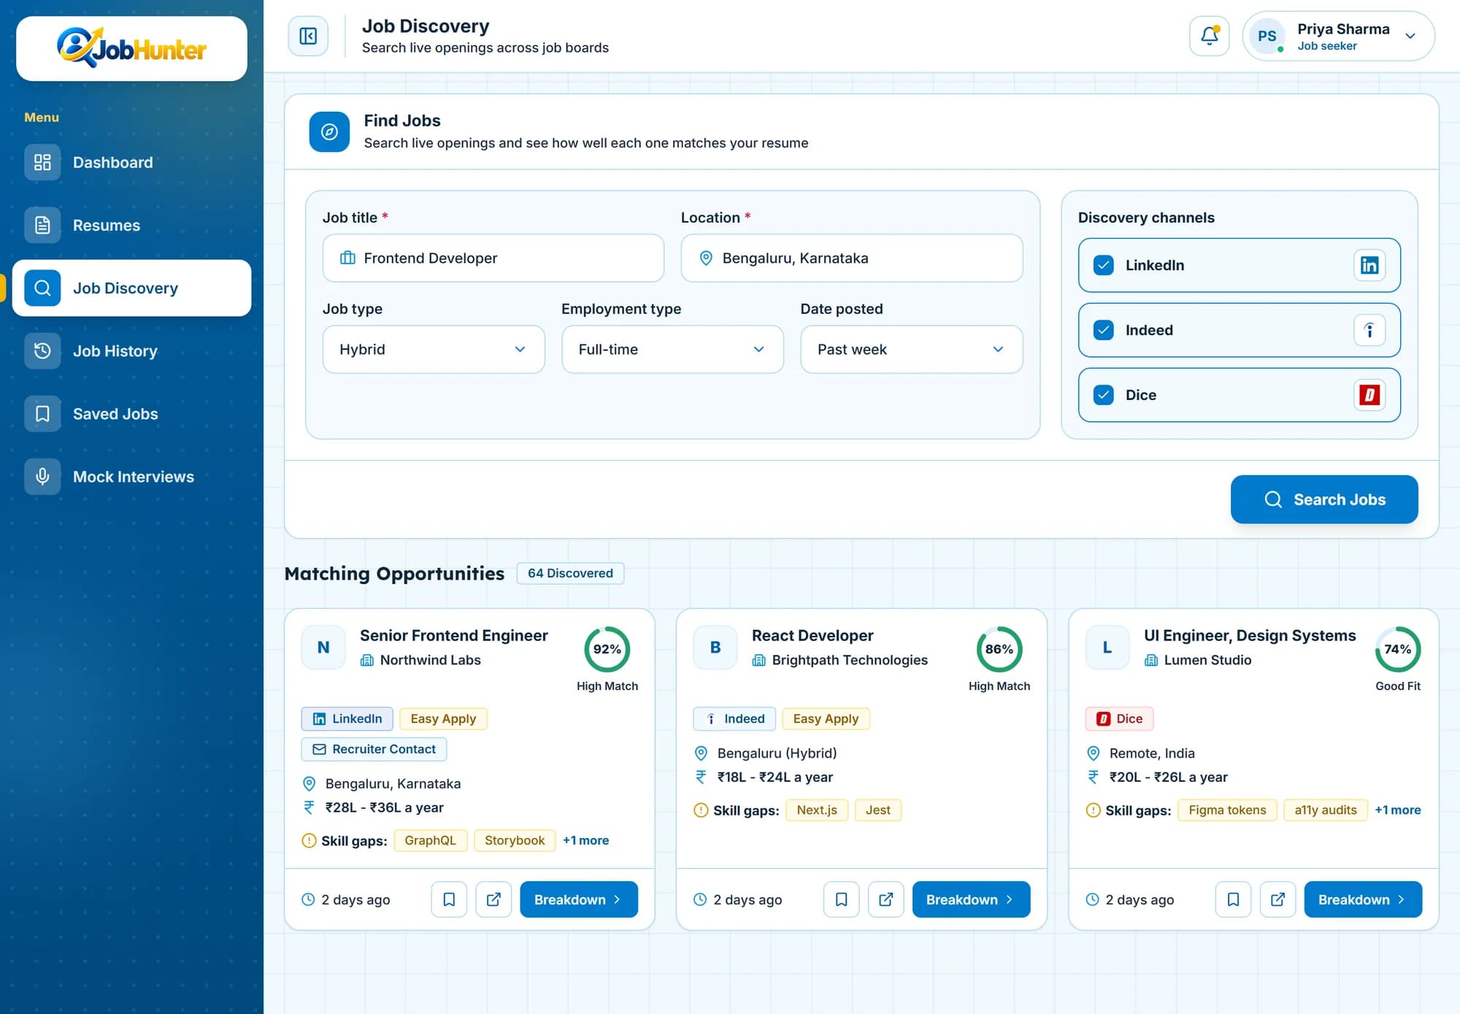The image size is (1460, 1014).
Task: Click the Dice logo icon in Discovery channels
Action: click(1369, 395)
